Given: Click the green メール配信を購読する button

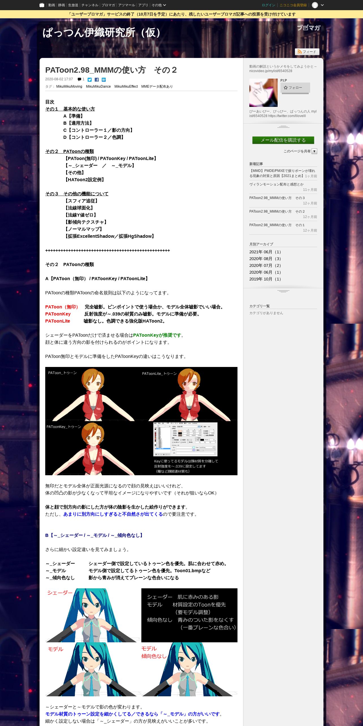Looking at the screenshot, I should coord(283,140).
